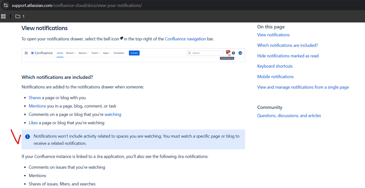Click the notifications bell in embedded screenshot

tap(227, 53)
